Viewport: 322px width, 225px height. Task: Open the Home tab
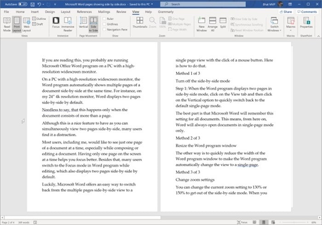coord(20,12)
